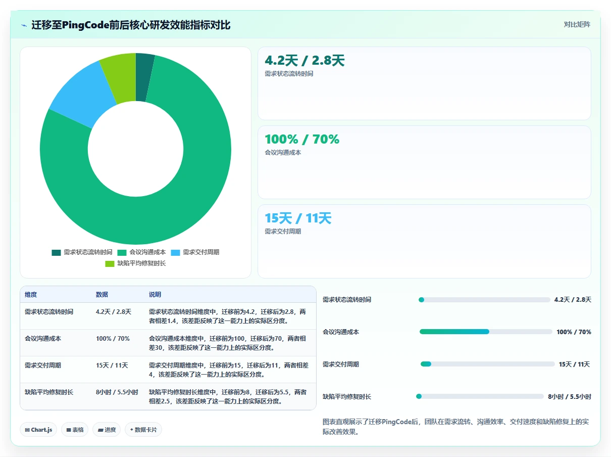The image size is (611, 457).
Task: Click the dark teal donut chart segment
Action: (x=143, y=77)
